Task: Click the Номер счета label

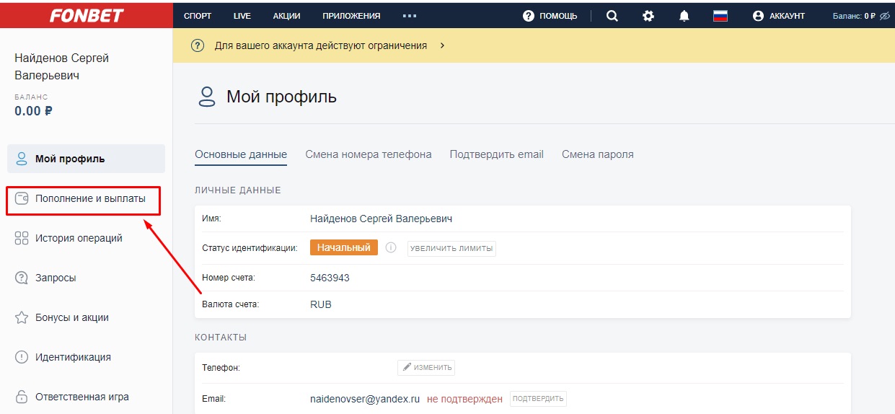Action: click(229, 278)
